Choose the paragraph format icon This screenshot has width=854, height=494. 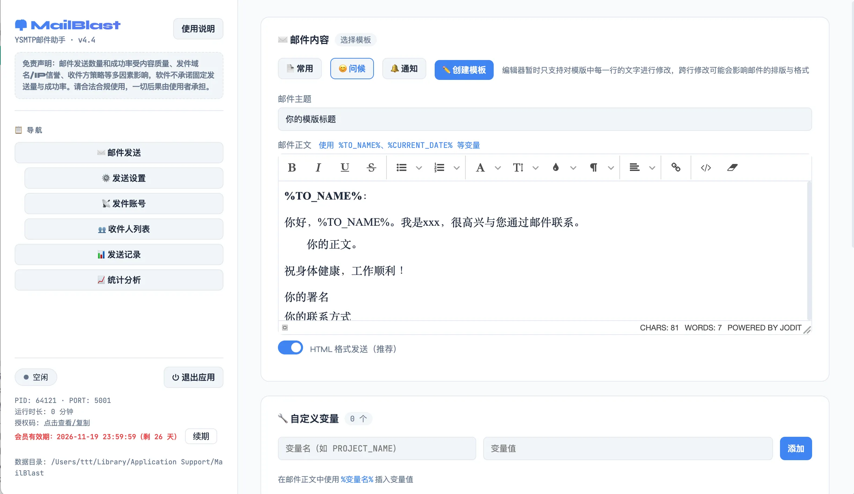594,168
